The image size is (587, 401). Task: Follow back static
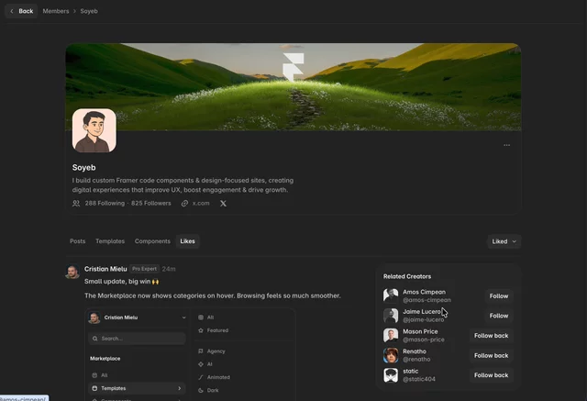492,375
